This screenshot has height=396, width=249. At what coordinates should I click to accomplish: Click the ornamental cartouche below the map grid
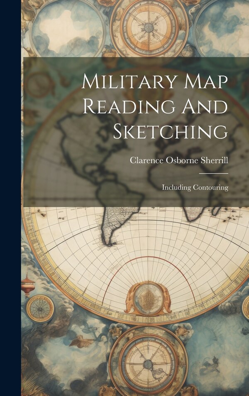click(148, 298)
